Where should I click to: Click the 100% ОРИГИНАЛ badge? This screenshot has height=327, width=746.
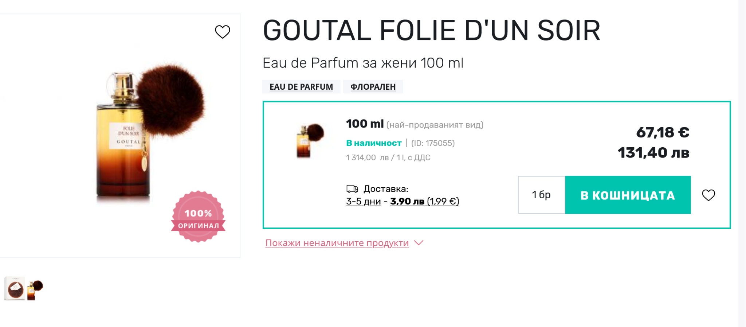coord(198,217)
